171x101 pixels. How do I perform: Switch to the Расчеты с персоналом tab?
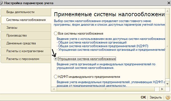pyautogui.click(x=26, y=59)
